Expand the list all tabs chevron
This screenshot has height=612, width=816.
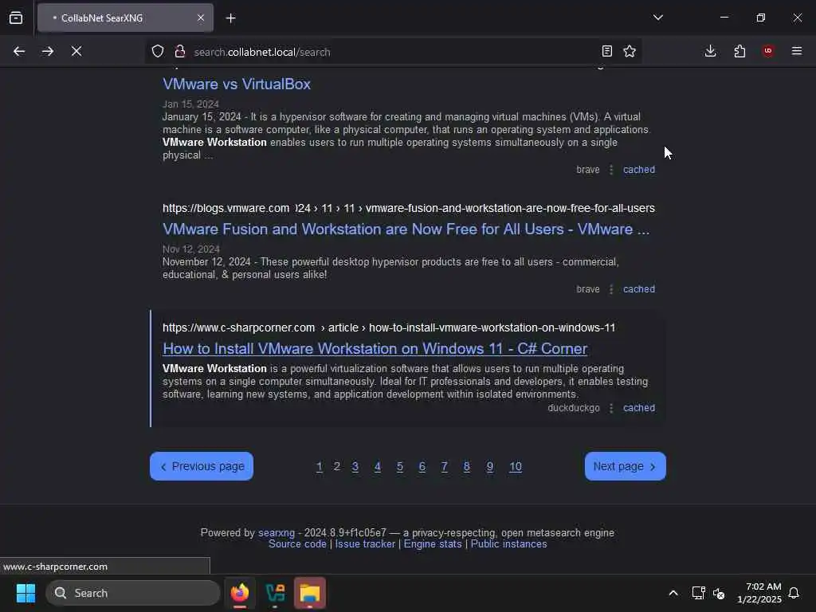[657, 18]
